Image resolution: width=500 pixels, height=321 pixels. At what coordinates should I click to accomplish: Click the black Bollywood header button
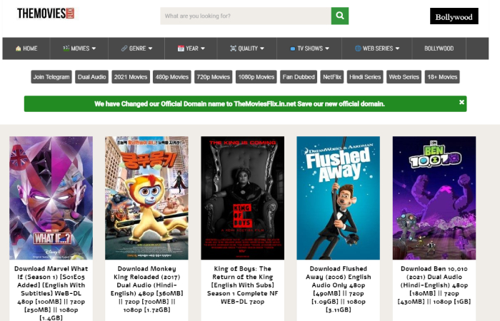454,16
